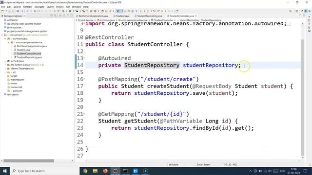Image resolution: width=312 pixels, height=175 pixels.
Task: Open the Package Explorer filter icon
Action: (x=60, y=16)
